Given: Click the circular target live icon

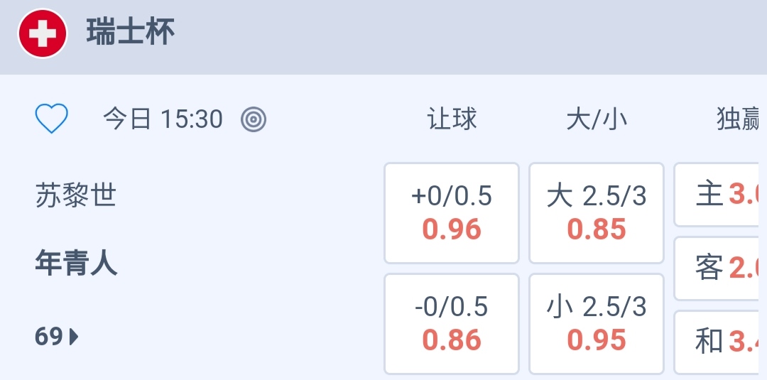Looking at the screenshot, I should coord(253,119).
